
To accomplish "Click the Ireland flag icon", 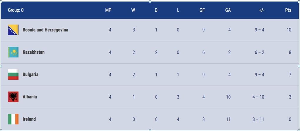I will pyautogui.click(x=13, y=119).
